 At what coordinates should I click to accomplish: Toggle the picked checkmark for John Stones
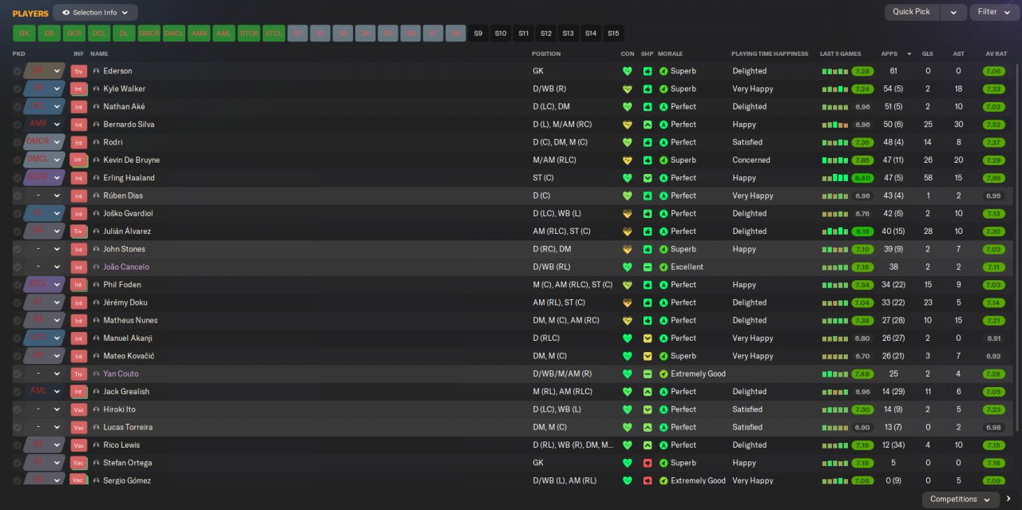click(18, 249)
